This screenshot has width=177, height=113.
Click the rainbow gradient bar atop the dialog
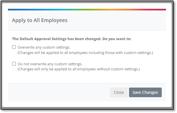pyautogui.click(x=87, y=10)
